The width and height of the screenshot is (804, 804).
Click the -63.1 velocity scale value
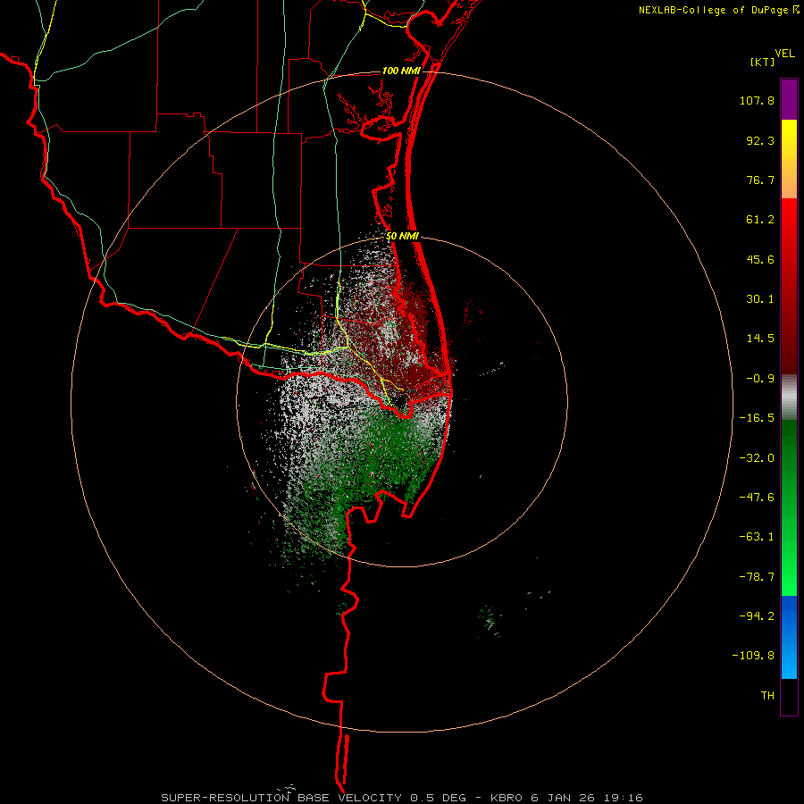pos(757,537)
